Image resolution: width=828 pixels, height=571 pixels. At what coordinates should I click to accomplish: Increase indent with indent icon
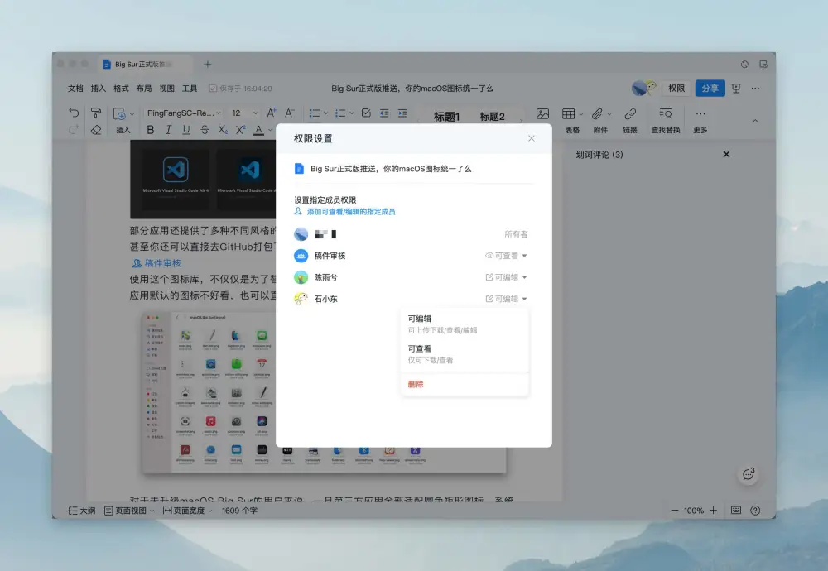click(x=402, y=113)
